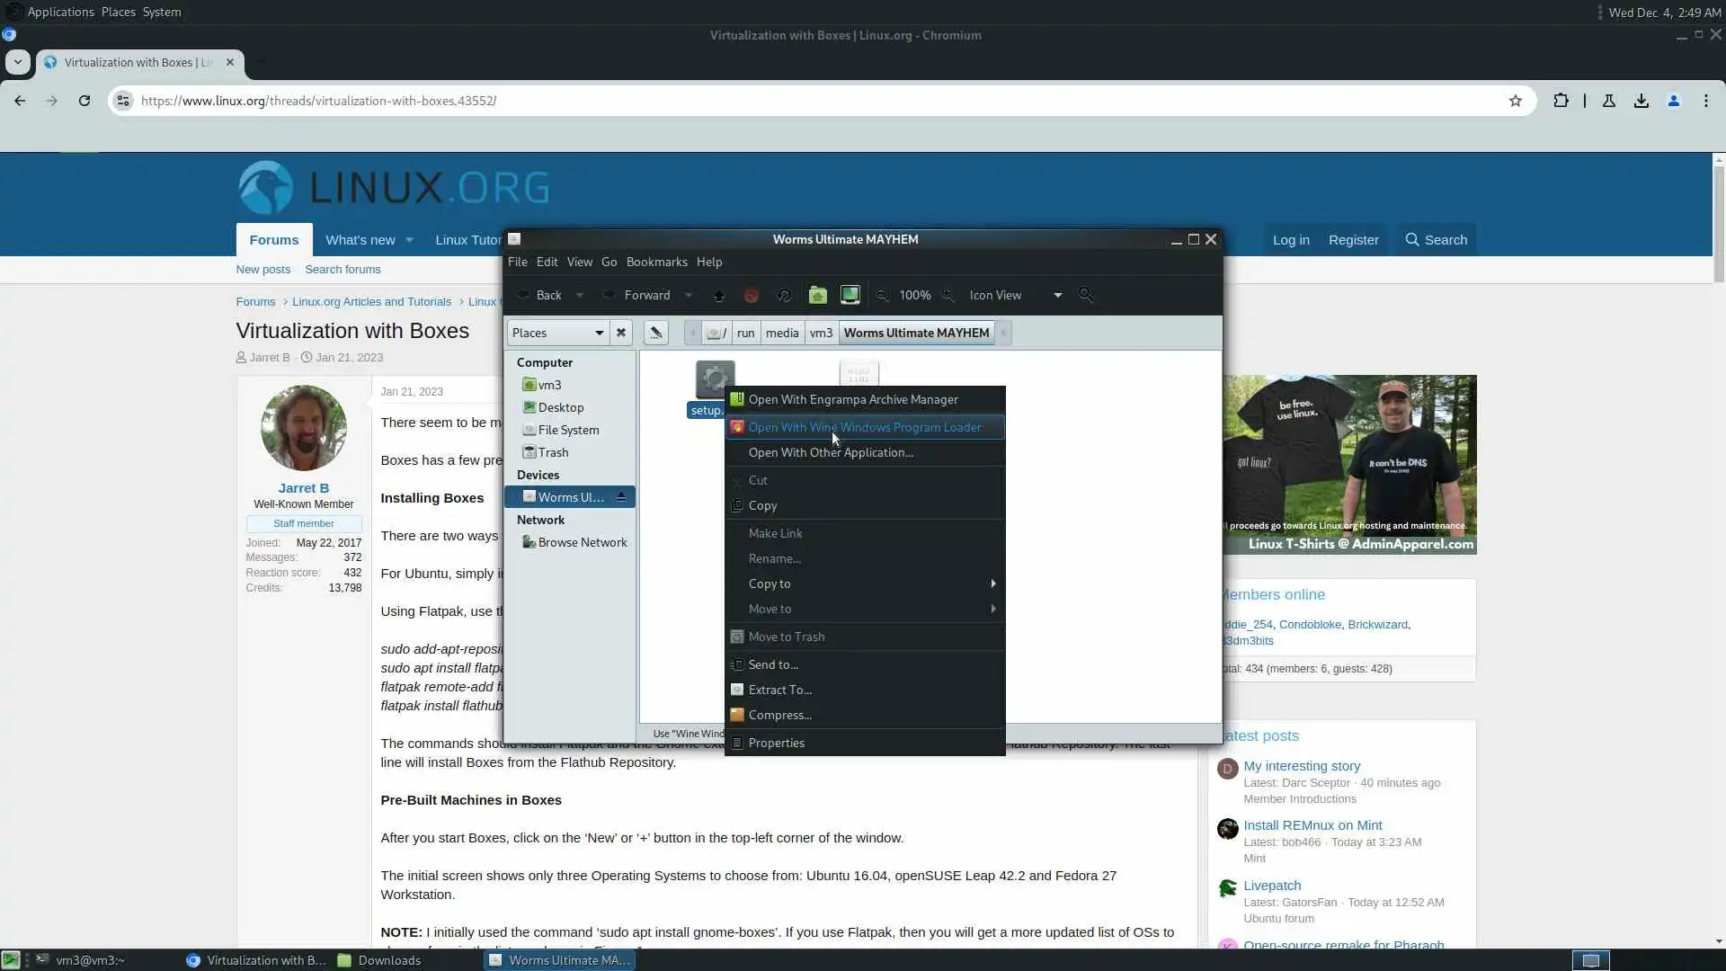The width and height of the screenshot is (1726, 971).
Task: Eject the Worms Ultimate MAYHEM device
Action: [x=621, y=497]
